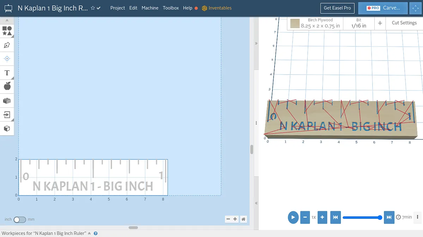Select the Text tool
This screenshot has height=237, width=423.
coord(7,73)
